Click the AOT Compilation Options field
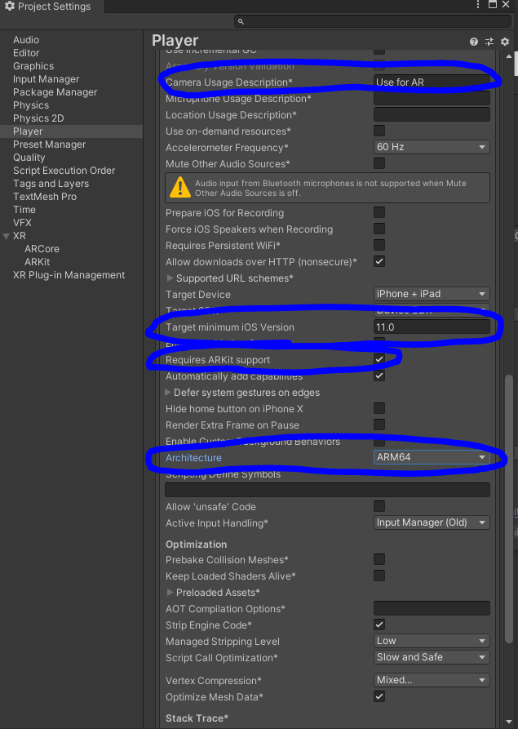Viewport: 518px width, 729px height. 432,608
